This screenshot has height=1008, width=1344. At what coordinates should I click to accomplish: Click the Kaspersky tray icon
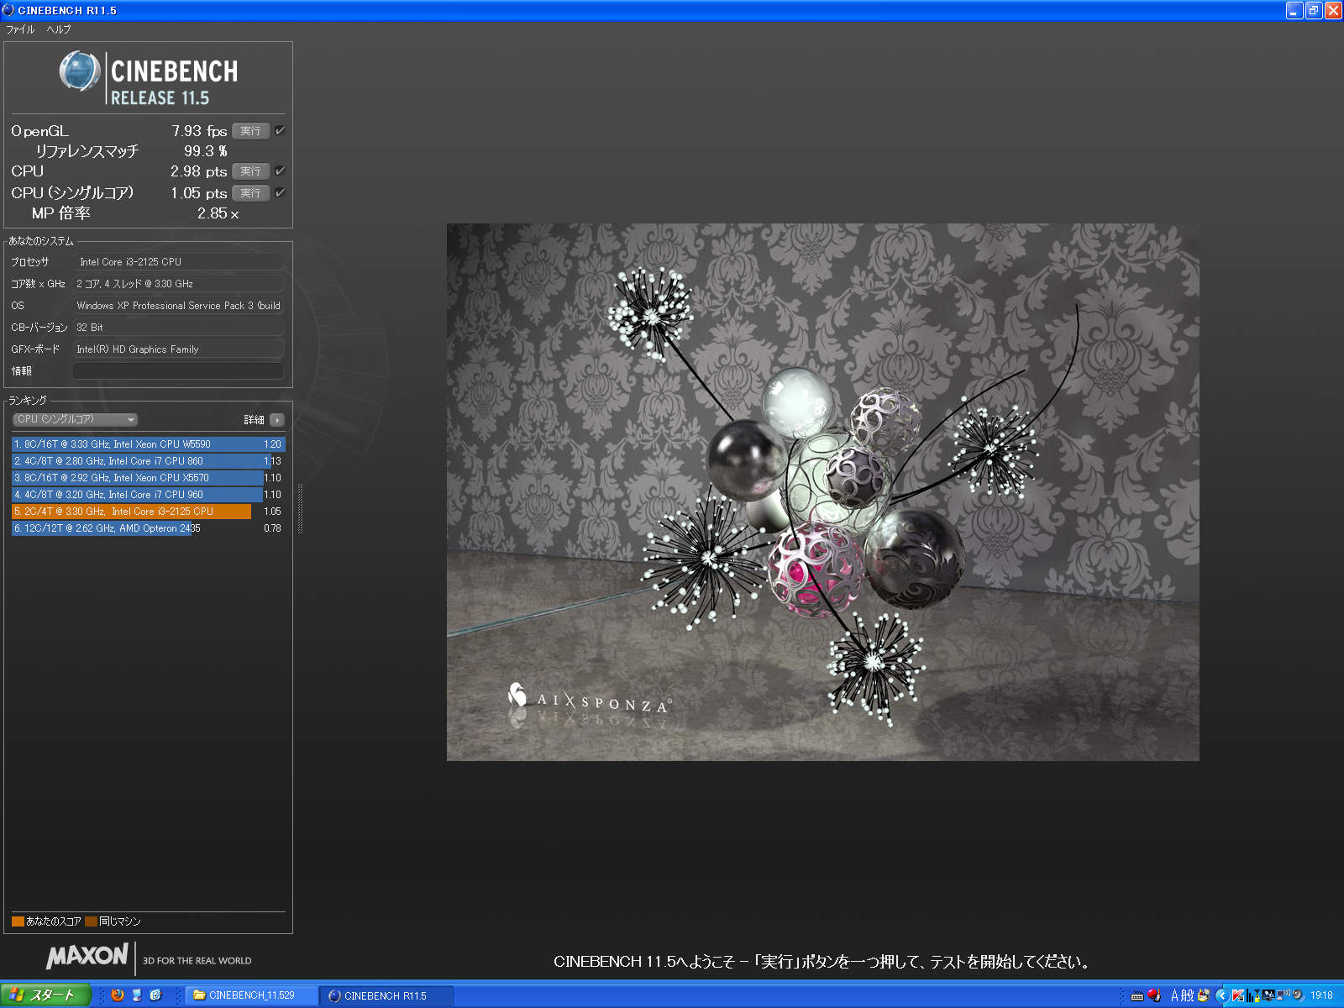pos(1238,995)
